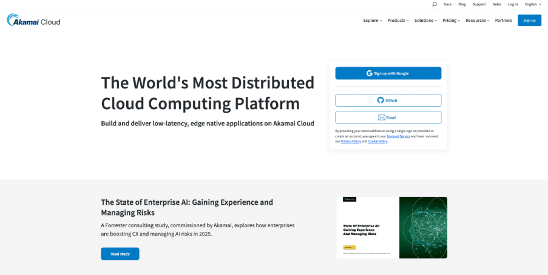Open the Forrester study cover thumbnail
The width and height of the screenshot is (548, 275).
coord(392,228)
